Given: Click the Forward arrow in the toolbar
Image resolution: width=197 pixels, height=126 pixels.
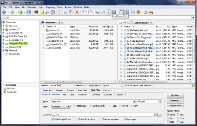Looking at the screenshot, I should [x=12, y=12].
